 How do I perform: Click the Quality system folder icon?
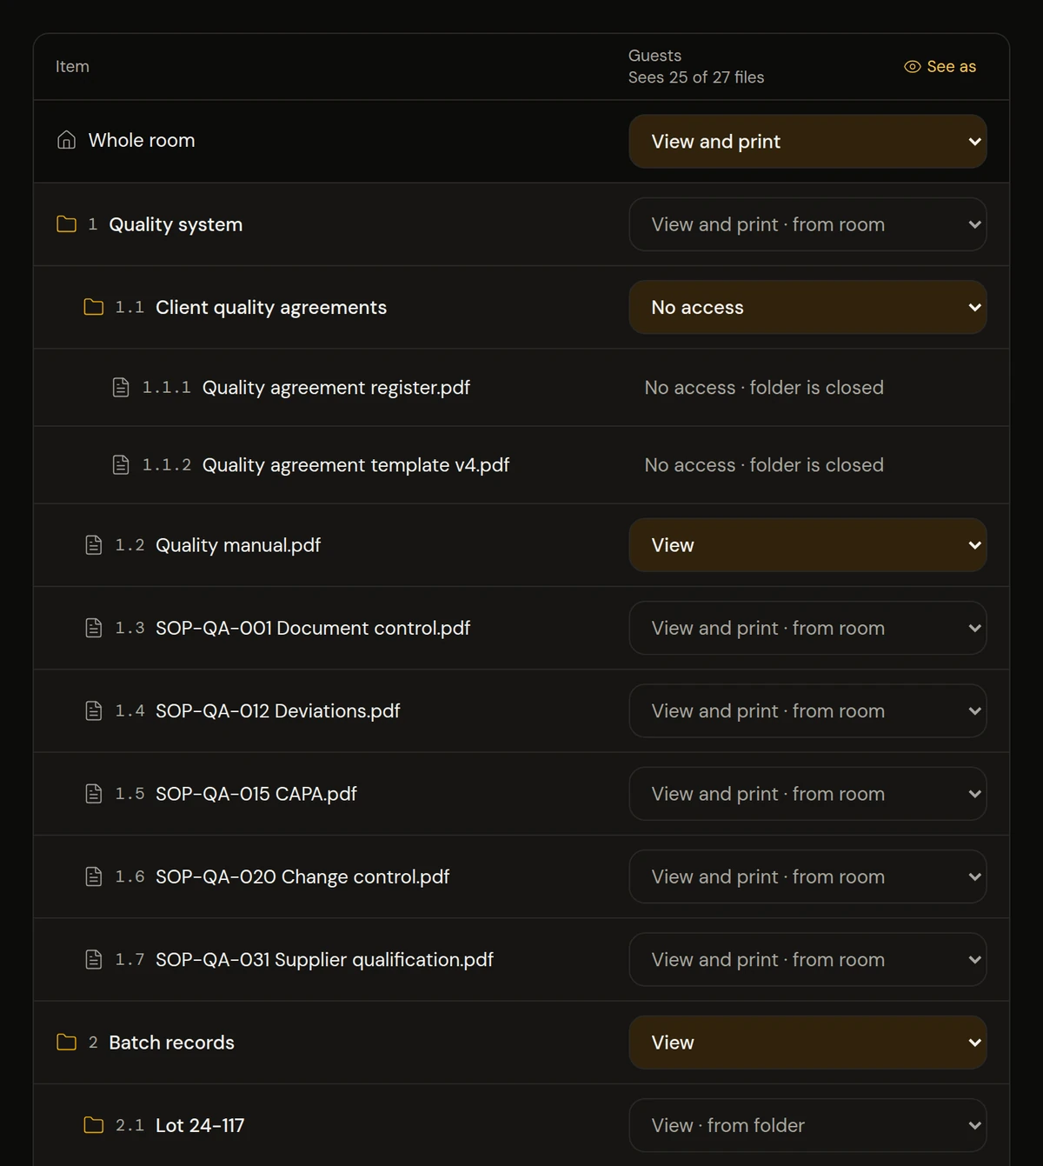[66, 224]
